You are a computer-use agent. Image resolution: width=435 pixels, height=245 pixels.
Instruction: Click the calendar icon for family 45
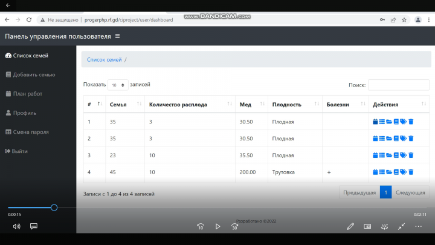(x=375, y=172)
